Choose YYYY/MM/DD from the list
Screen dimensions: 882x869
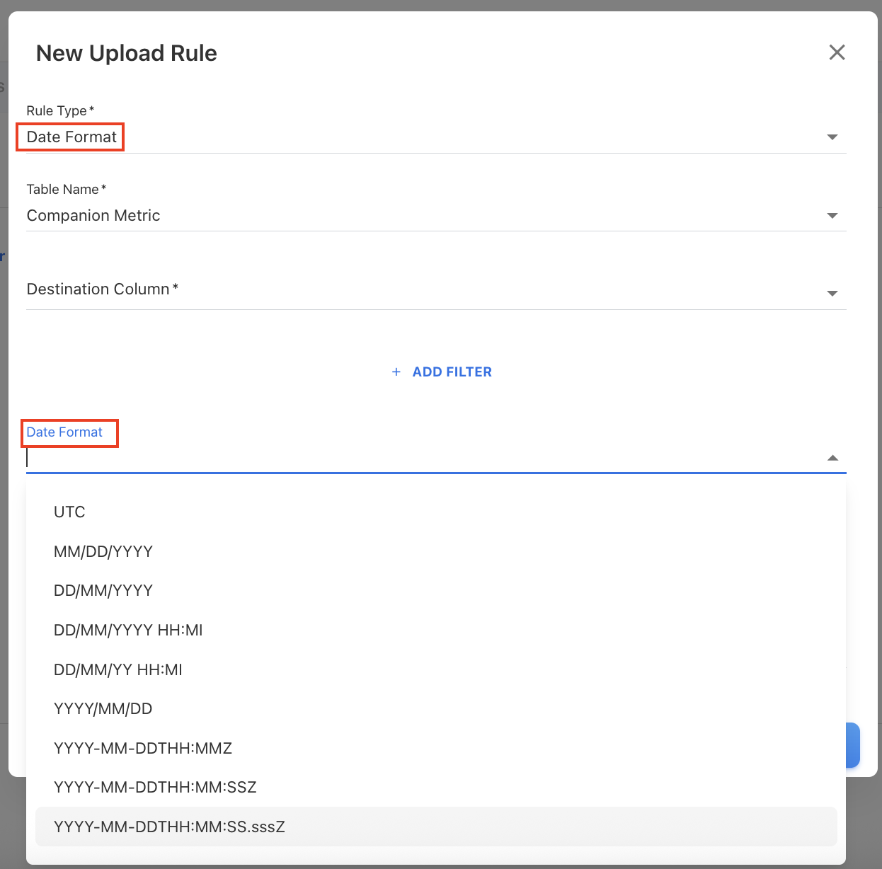(x=103, y=708)
